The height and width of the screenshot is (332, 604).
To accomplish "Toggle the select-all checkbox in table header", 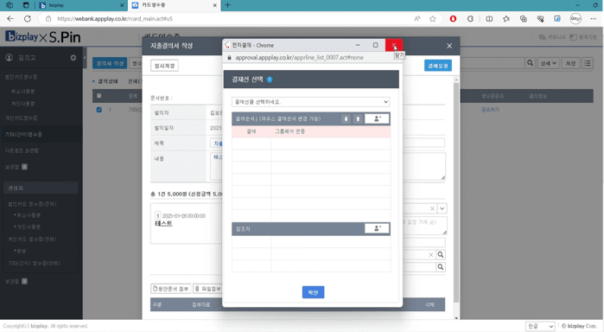I will pyautogui.click(x=99, y=96).
